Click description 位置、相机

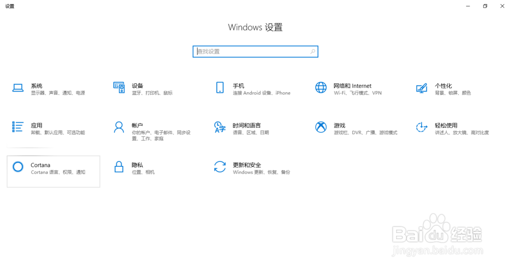[143, 172]
